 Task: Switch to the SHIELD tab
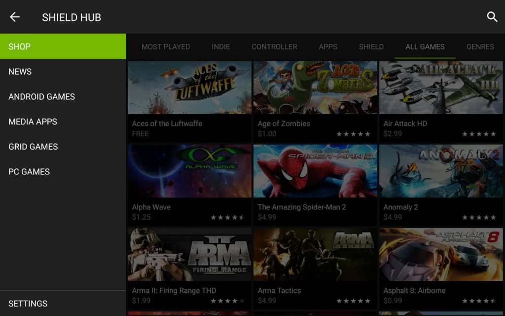pyautogui.click(x=371, y=47)
